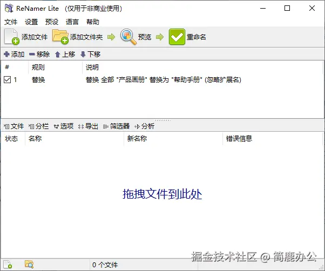
Task: Maximize the ReNamer Lite window
Action: pyautogui.click(x=287, y=8)
